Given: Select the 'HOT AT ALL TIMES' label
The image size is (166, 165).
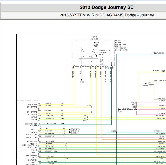Looking at the screenshot, I should 94,38.
